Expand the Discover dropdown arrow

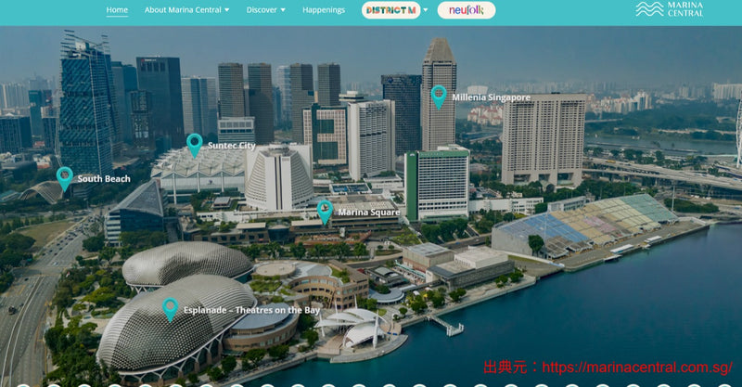[283, 10]
